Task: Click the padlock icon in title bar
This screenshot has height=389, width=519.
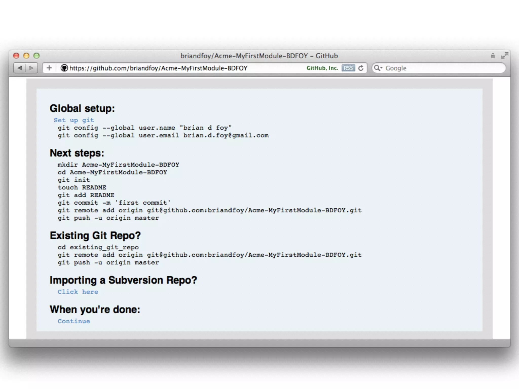Action: (493, 56)
